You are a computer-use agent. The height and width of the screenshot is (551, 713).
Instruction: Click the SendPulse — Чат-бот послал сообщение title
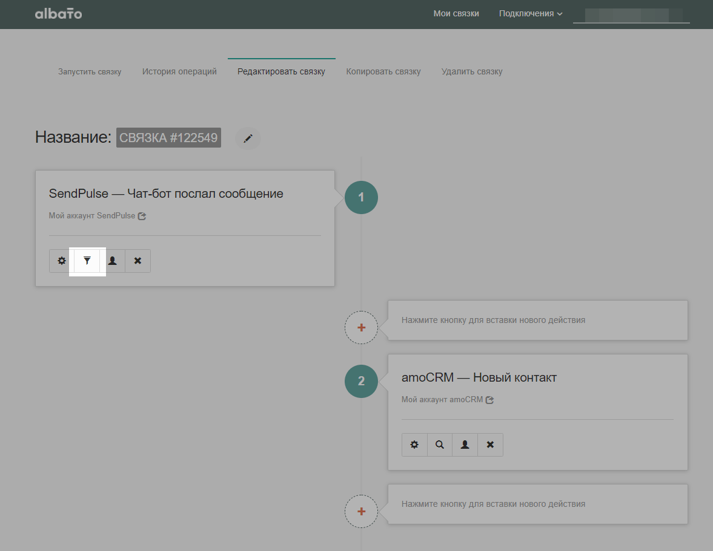(166, 194)
